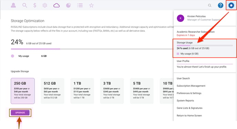Click the purple K user avatar
This screenshot has height=129, width=237.
[x=181, y=18]
